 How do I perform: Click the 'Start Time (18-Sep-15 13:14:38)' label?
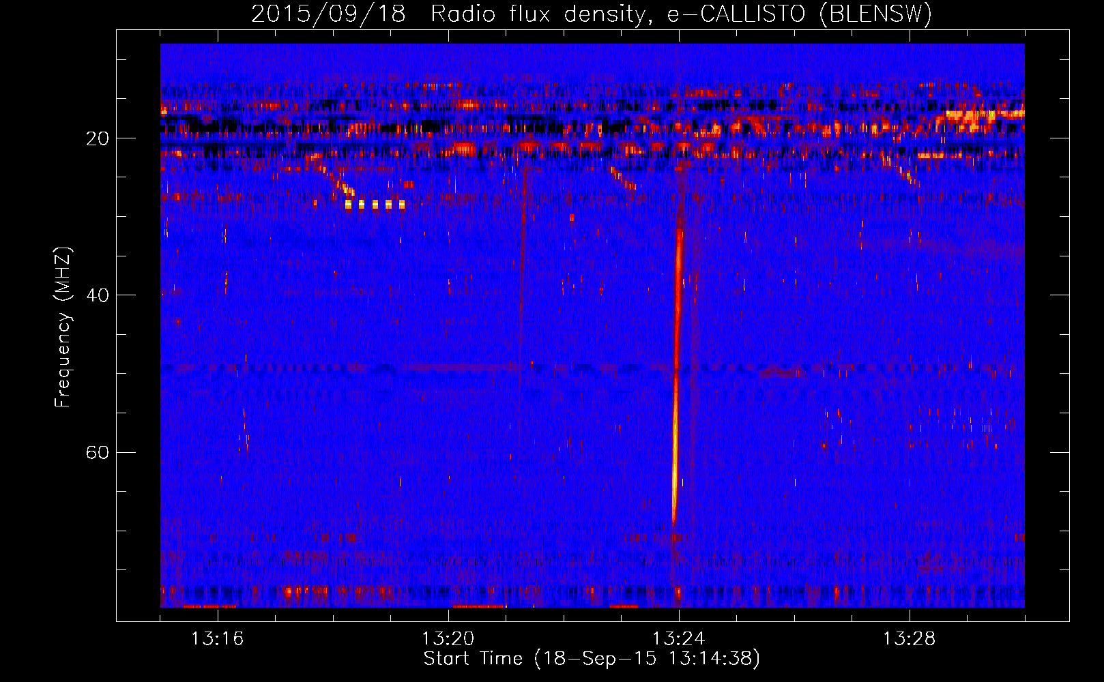[x=592, y=659]
